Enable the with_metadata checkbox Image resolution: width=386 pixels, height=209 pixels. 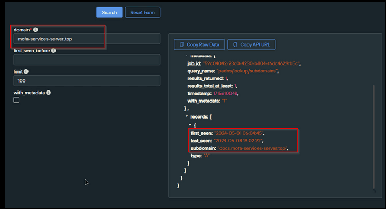tap(16, 100)
